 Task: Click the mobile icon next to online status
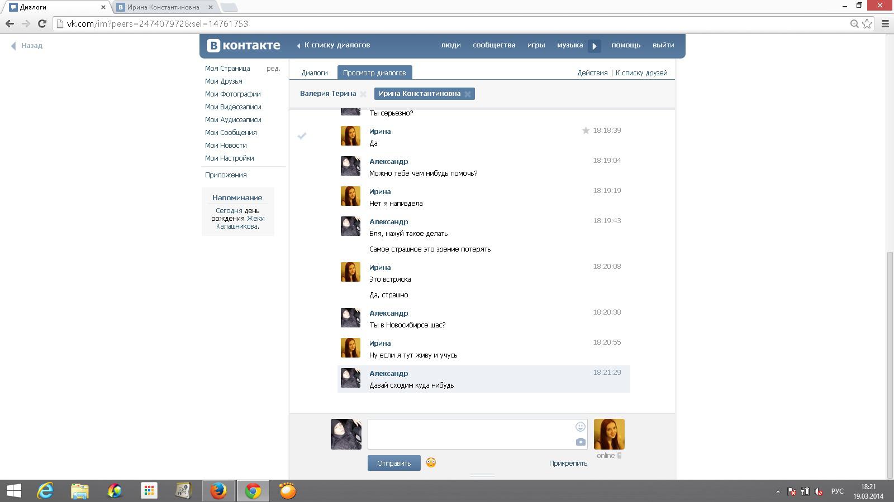pyautogui.click(x=619, y=456)
